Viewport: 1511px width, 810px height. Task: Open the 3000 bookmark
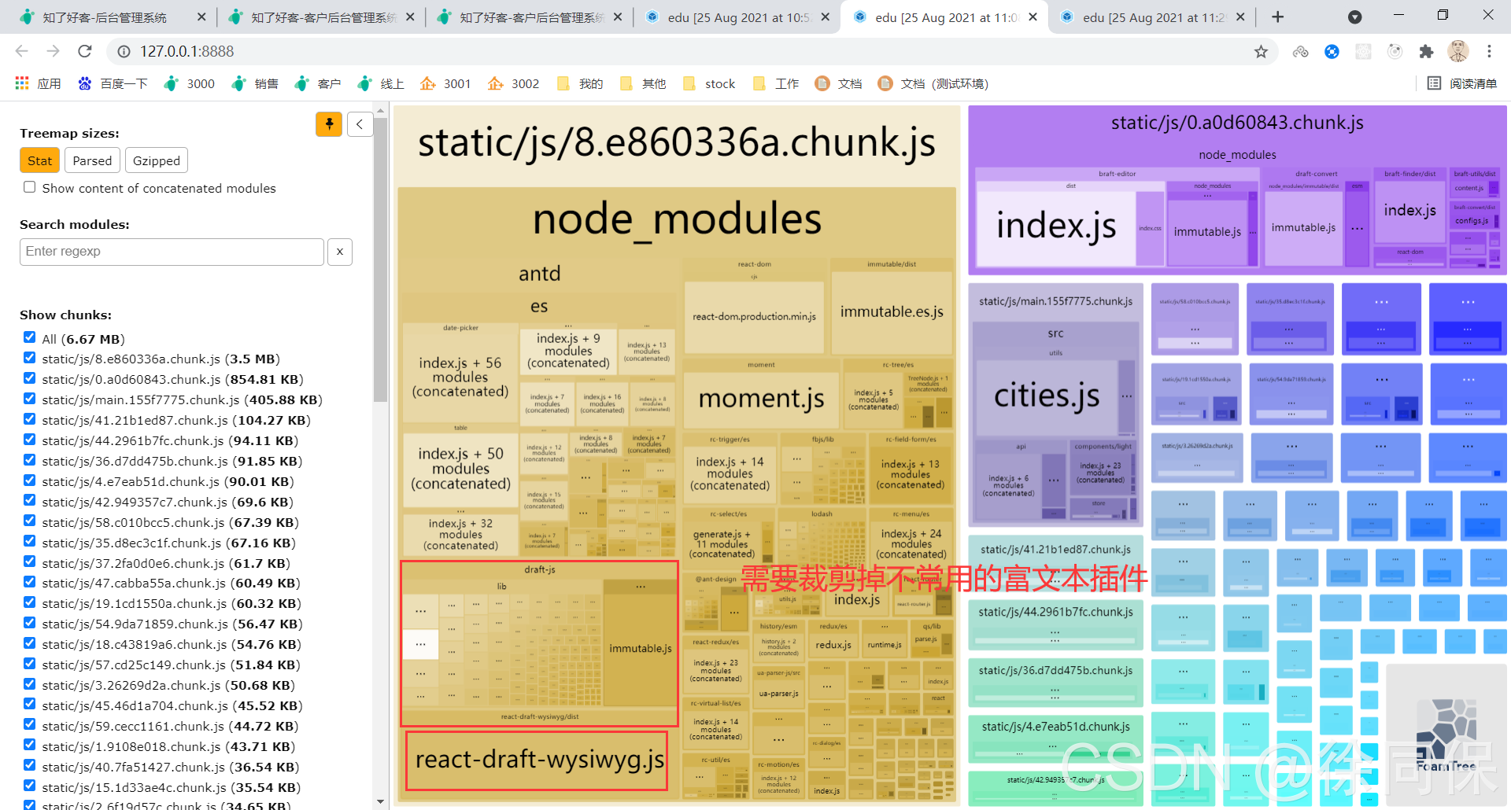tap(189, 83)
